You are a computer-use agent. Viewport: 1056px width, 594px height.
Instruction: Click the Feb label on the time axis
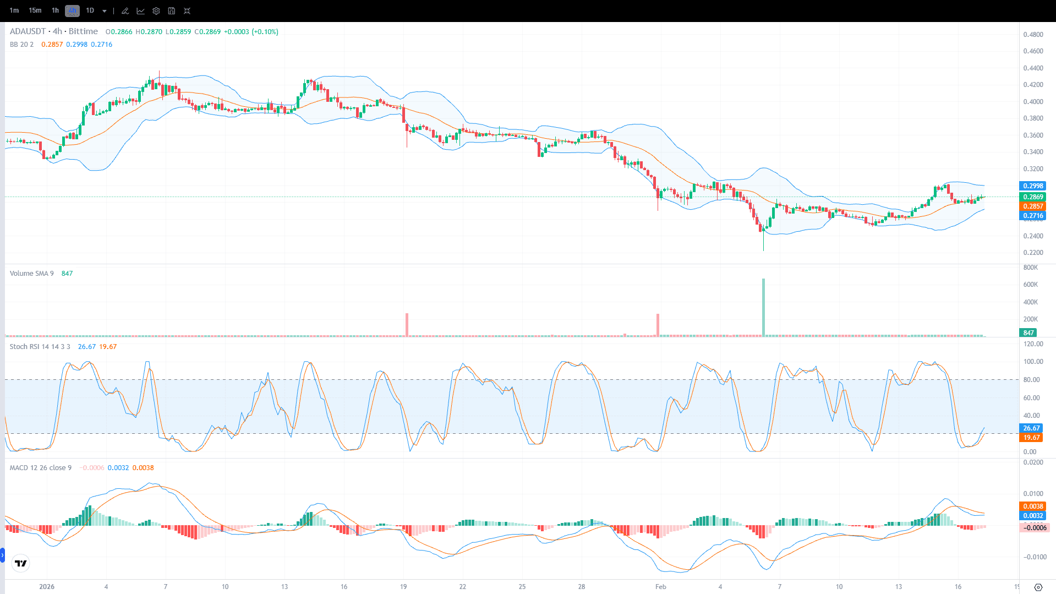(x=660, y=587)
